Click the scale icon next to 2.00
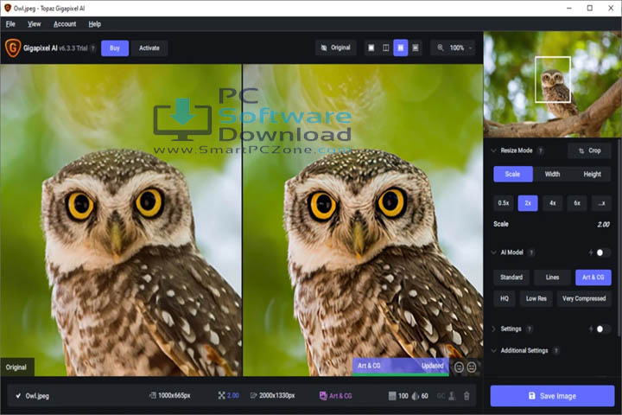 point(221,395)
